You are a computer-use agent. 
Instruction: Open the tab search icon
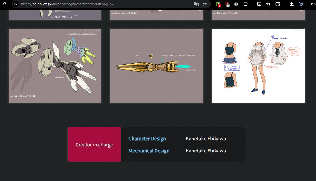277,4
